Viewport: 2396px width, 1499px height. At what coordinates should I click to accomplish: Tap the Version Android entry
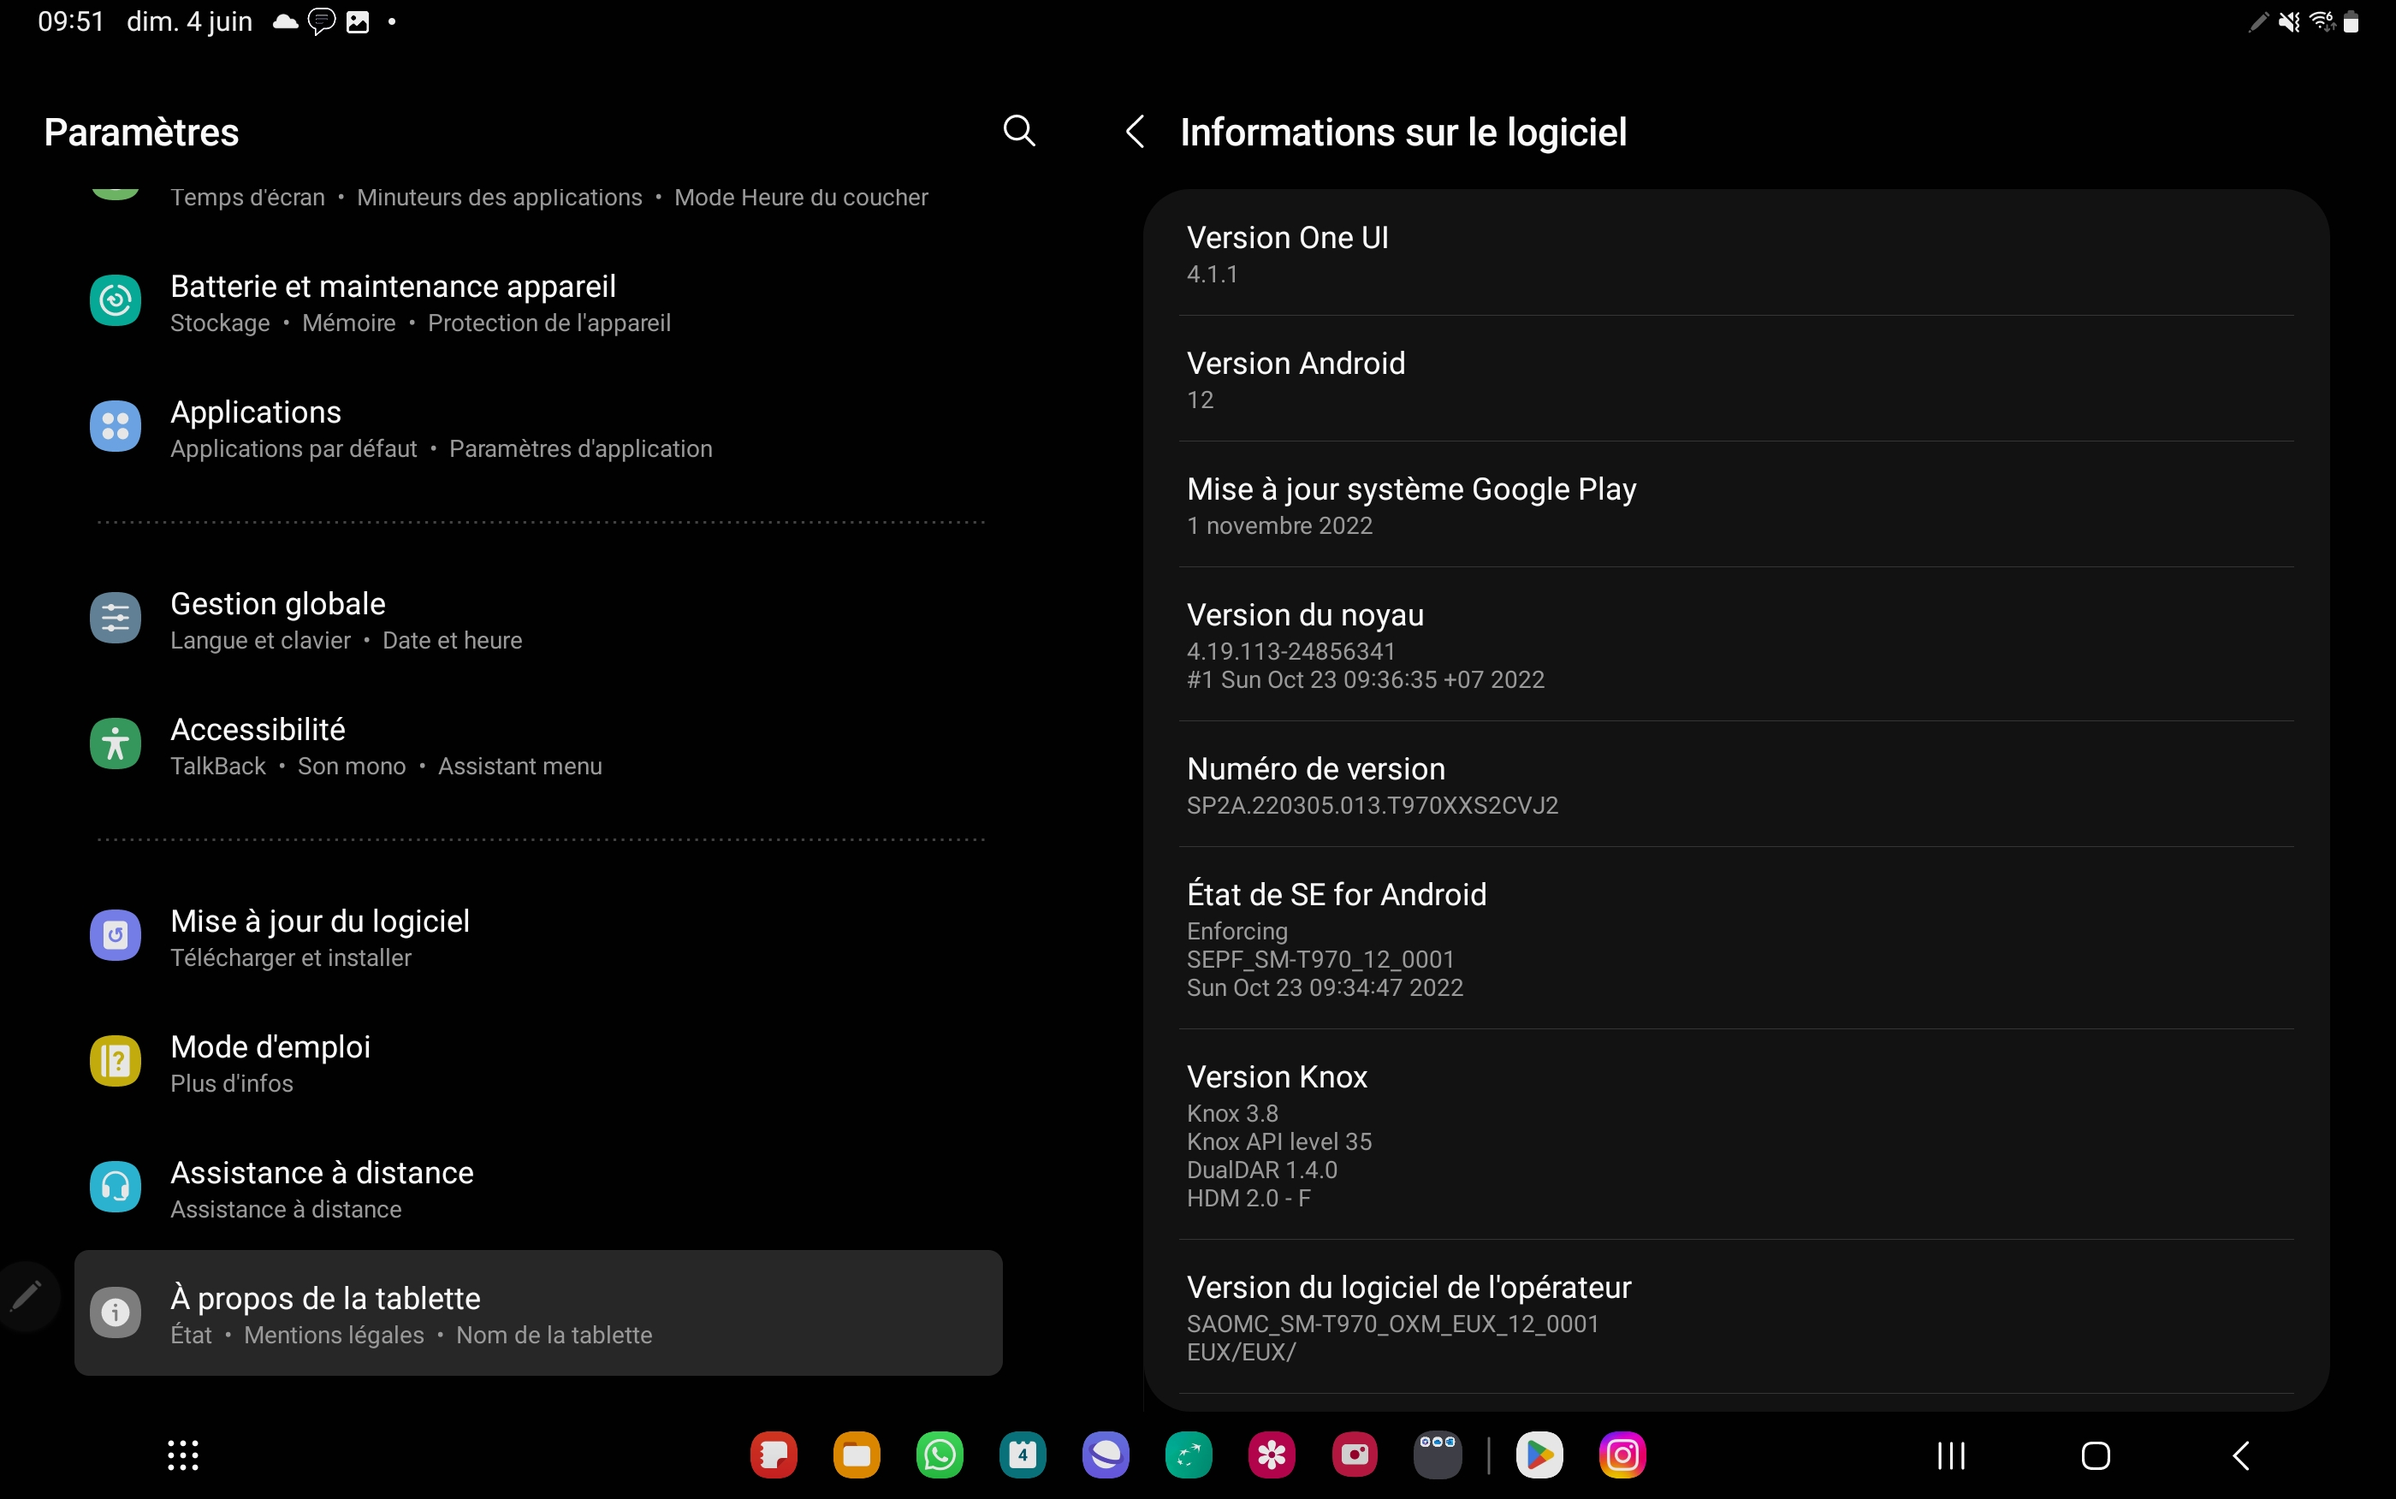click(1735, 379)
